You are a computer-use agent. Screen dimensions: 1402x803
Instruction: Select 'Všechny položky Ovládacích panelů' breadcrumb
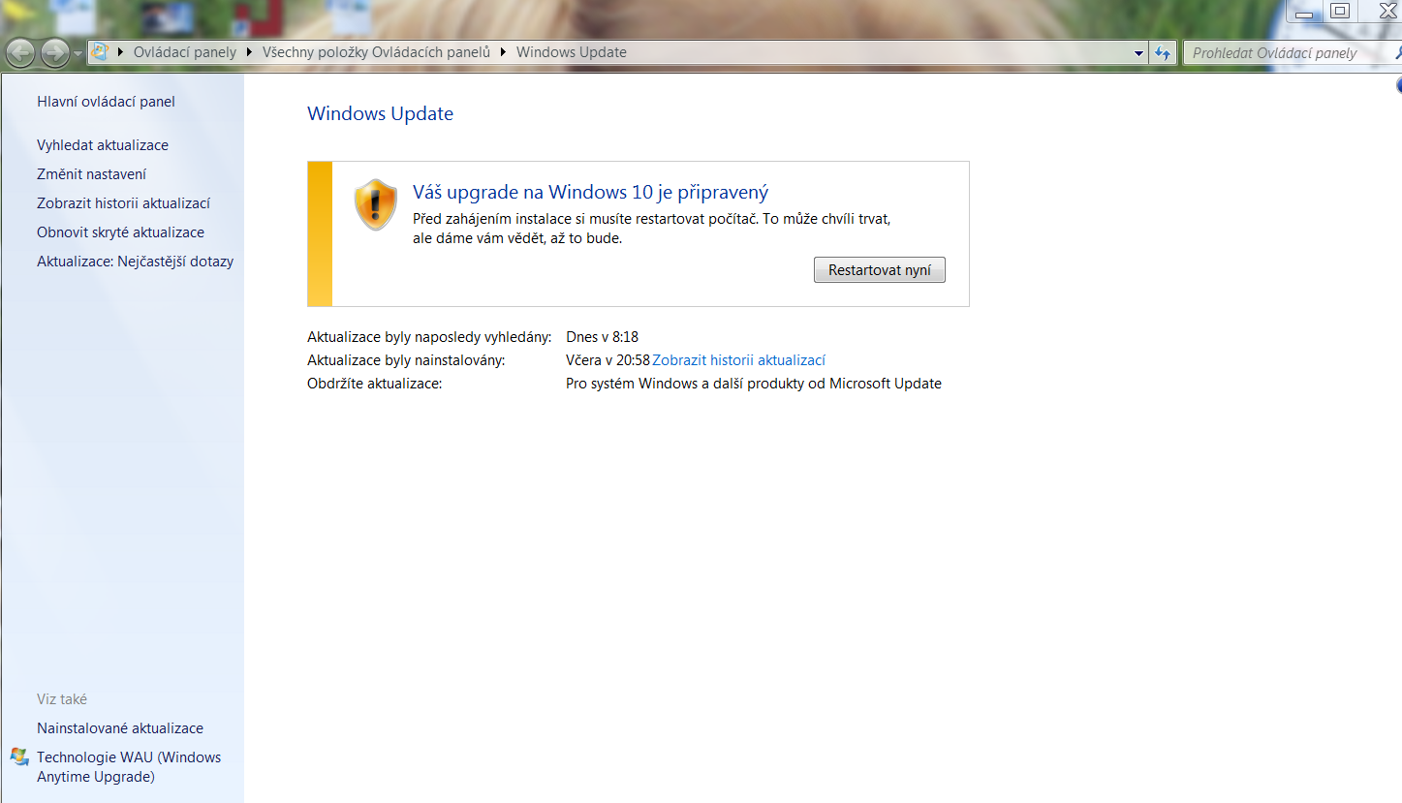tap(377, 52)
